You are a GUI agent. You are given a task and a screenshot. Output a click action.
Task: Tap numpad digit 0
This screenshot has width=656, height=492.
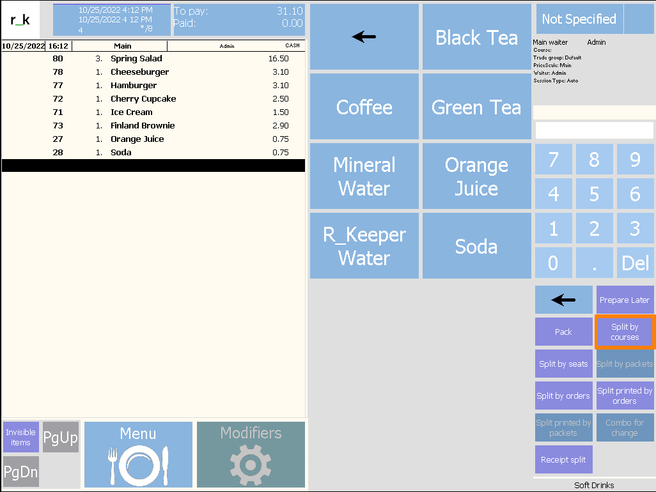pos(554,263)
